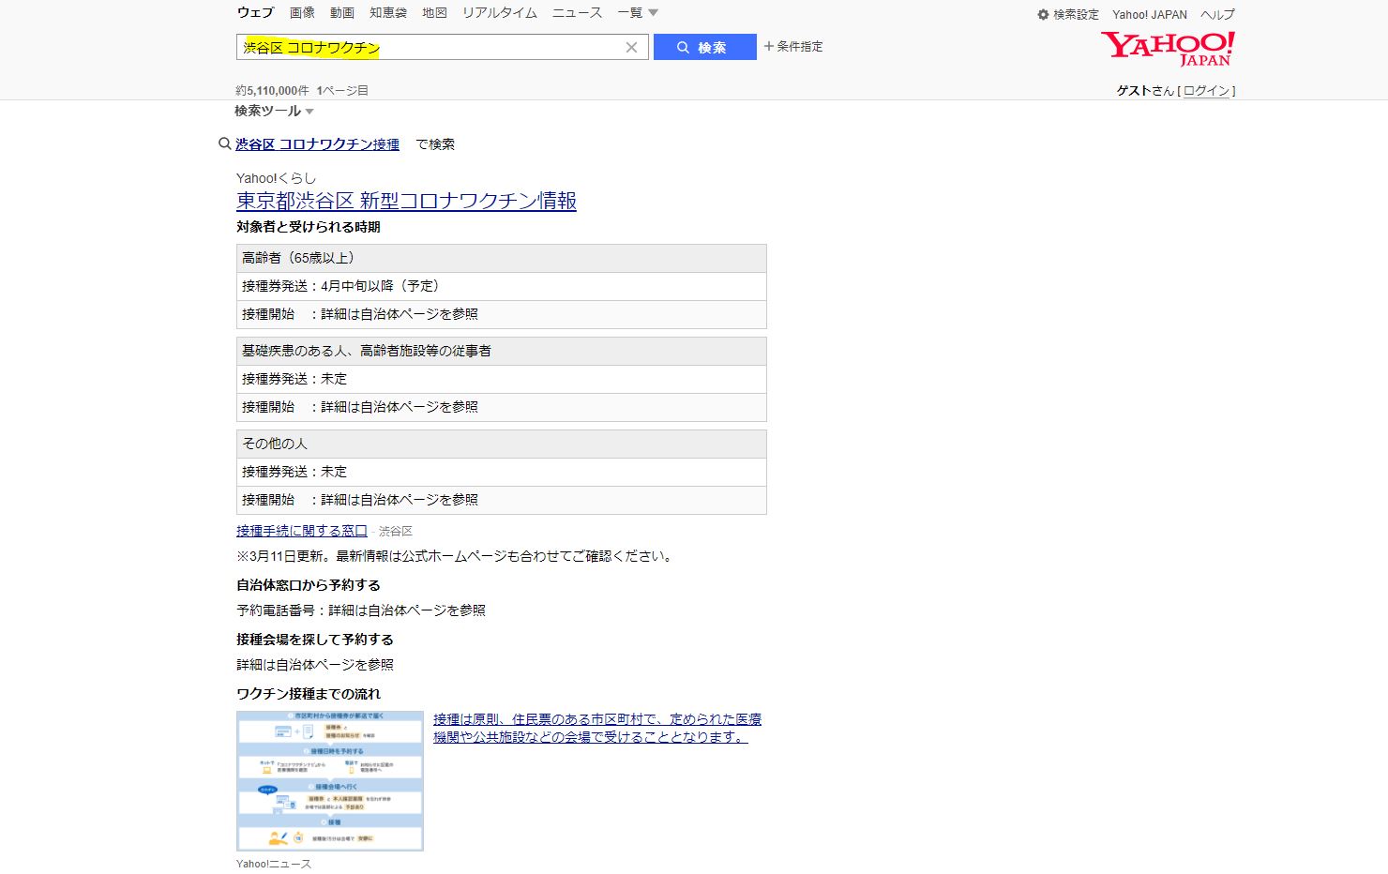Open Yahoo! JAPAN top link

tap(1150, 14)
